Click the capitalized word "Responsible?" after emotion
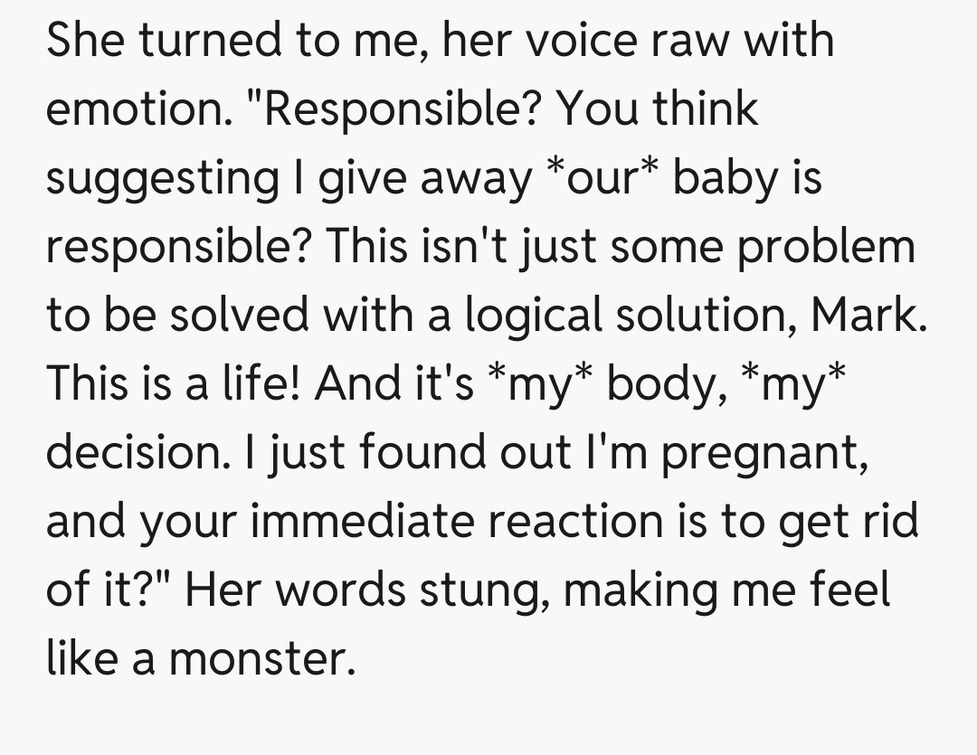977x755 pixels. click(x=402, y=109)
